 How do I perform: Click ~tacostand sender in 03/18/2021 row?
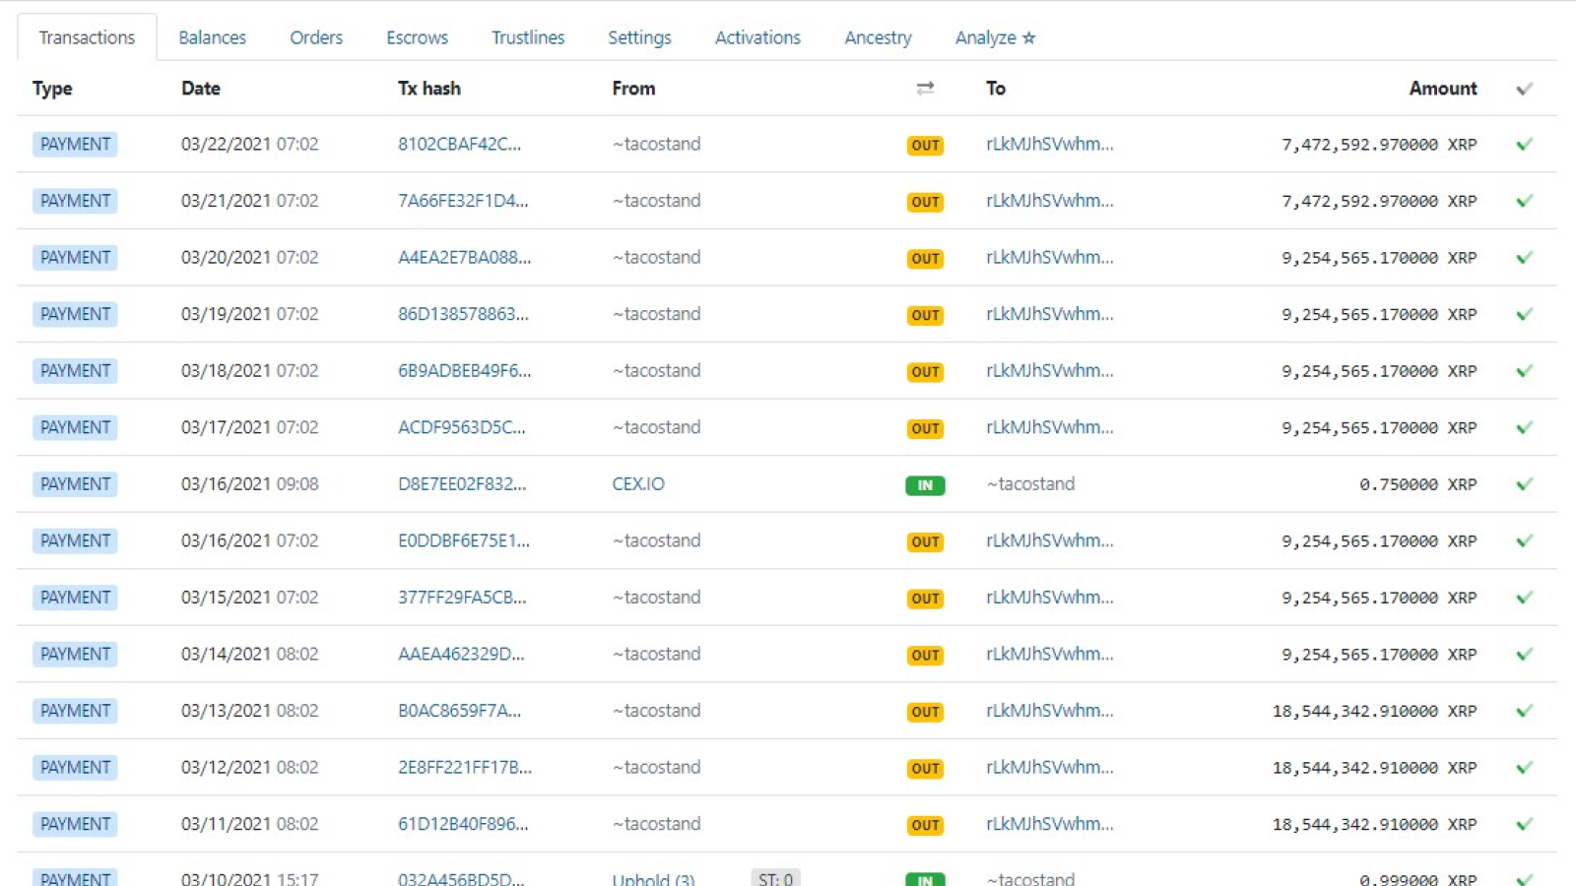click(656, 370)
